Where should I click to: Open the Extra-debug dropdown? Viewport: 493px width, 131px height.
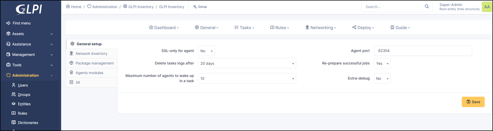382,78
